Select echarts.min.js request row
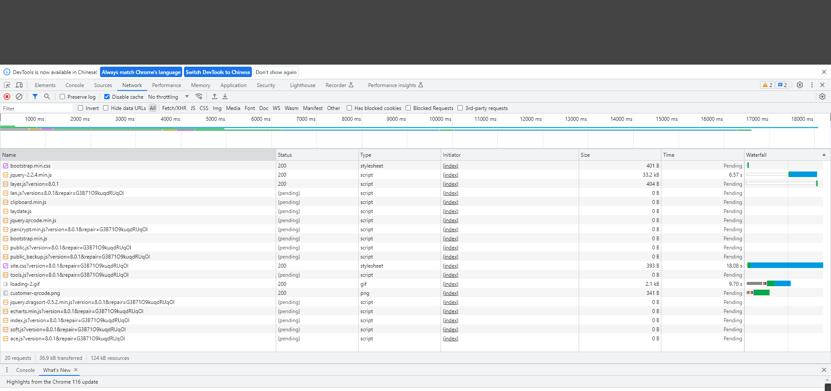 [x=412, y=311]
